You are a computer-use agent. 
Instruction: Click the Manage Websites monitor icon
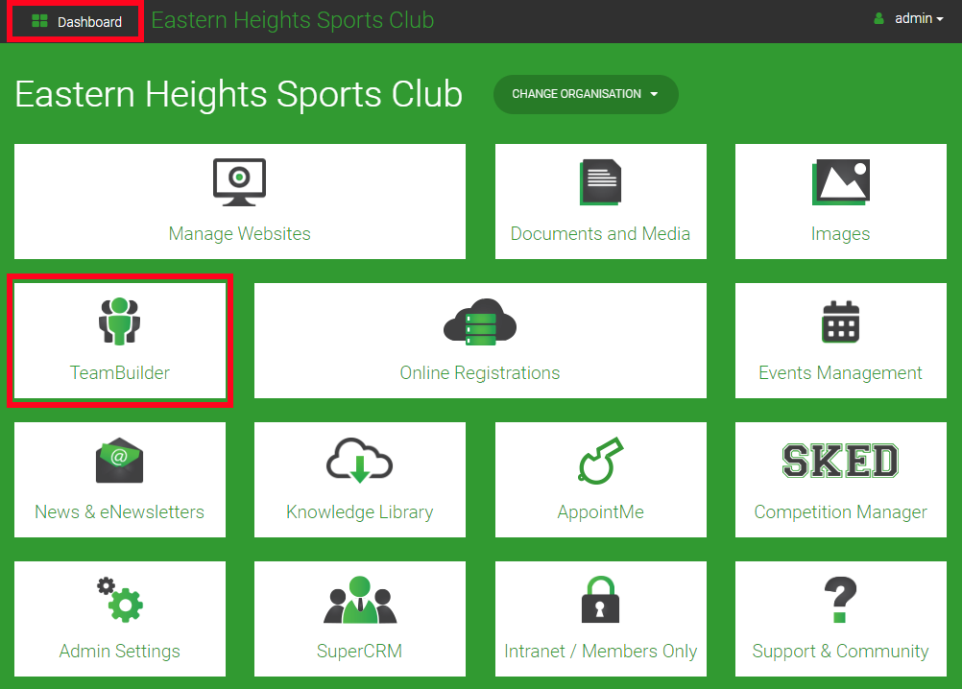click(239, 182)
